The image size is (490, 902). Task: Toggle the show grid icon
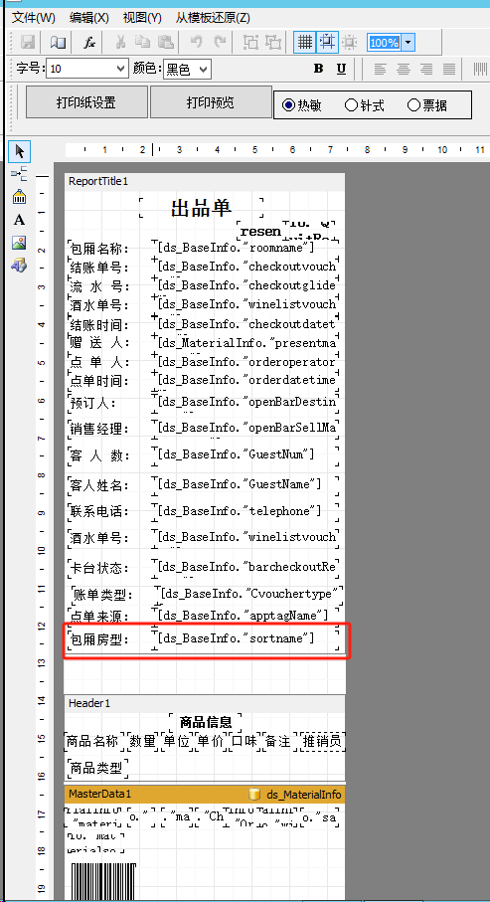click(x=305, y=42)
